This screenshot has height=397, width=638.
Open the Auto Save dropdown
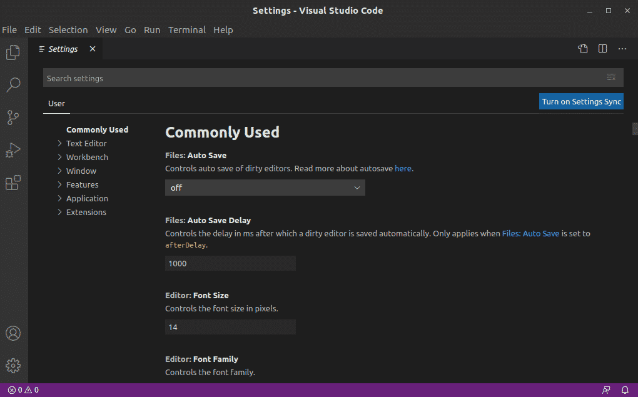(265, 188)
